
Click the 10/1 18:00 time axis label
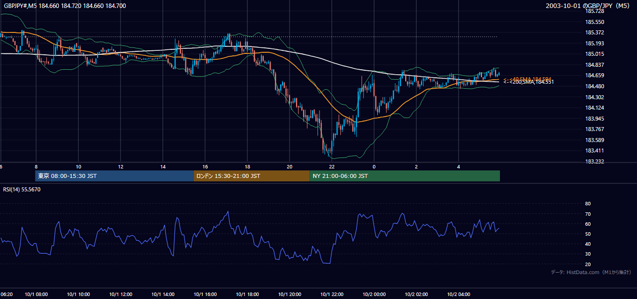point(247,295)
